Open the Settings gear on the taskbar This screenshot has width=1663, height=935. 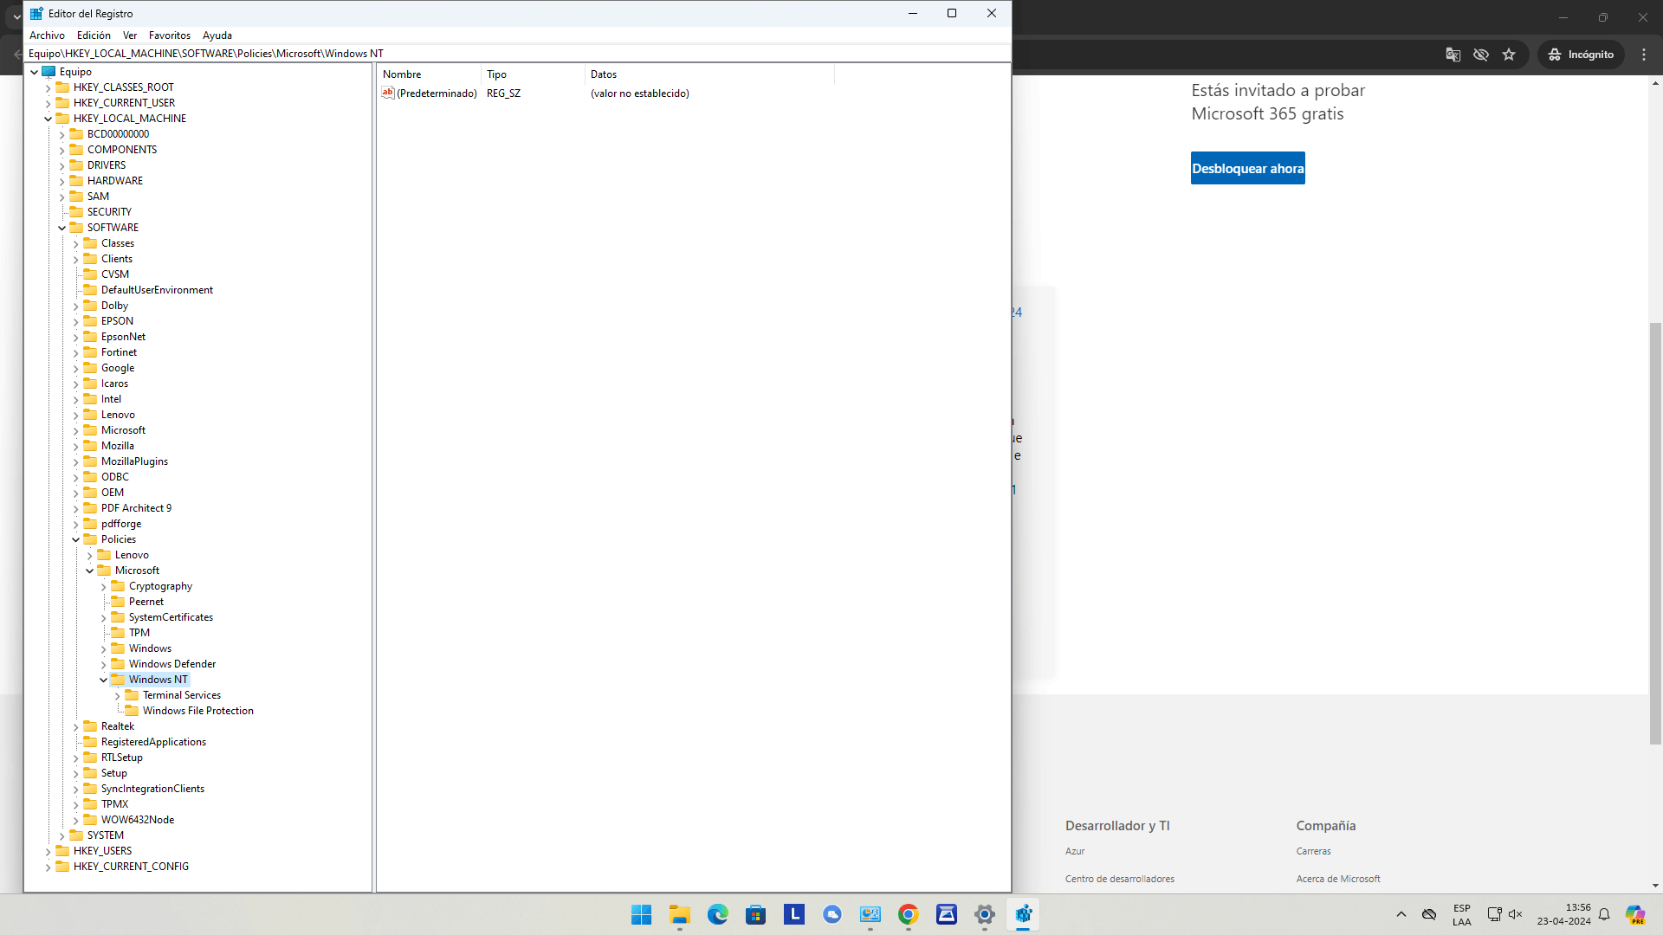pos(984,914)
